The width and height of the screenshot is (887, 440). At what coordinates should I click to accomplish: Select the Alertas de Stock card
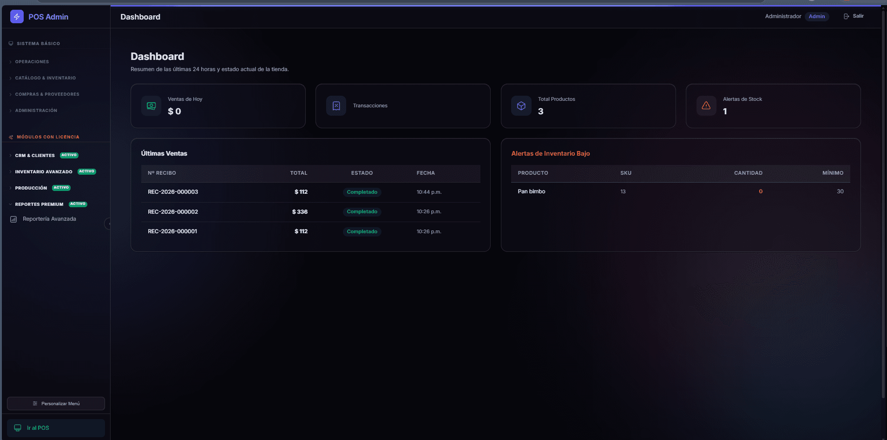773,106
